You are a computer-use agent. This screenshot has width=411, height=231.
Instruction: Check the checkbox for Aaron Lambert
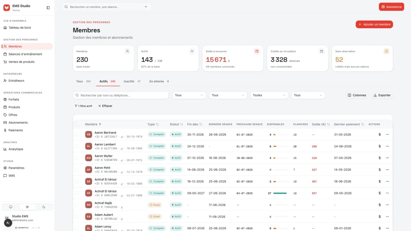pyautogui.click(x=77, y=146)
